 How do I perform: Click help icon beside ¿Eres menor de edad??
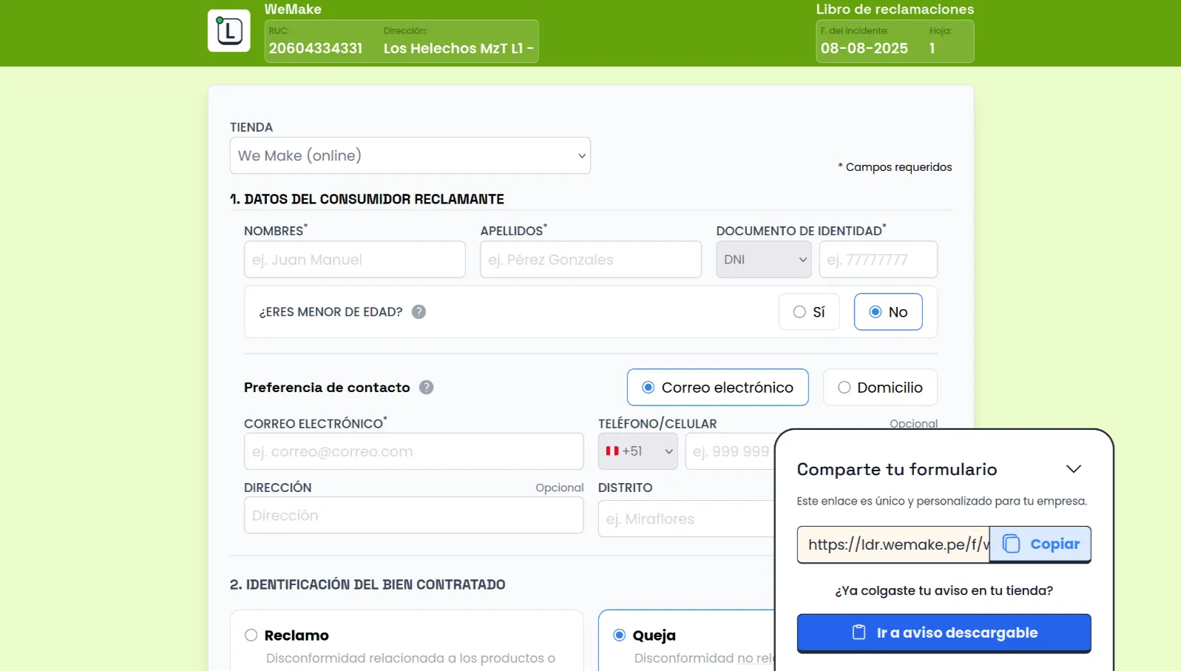419,312
